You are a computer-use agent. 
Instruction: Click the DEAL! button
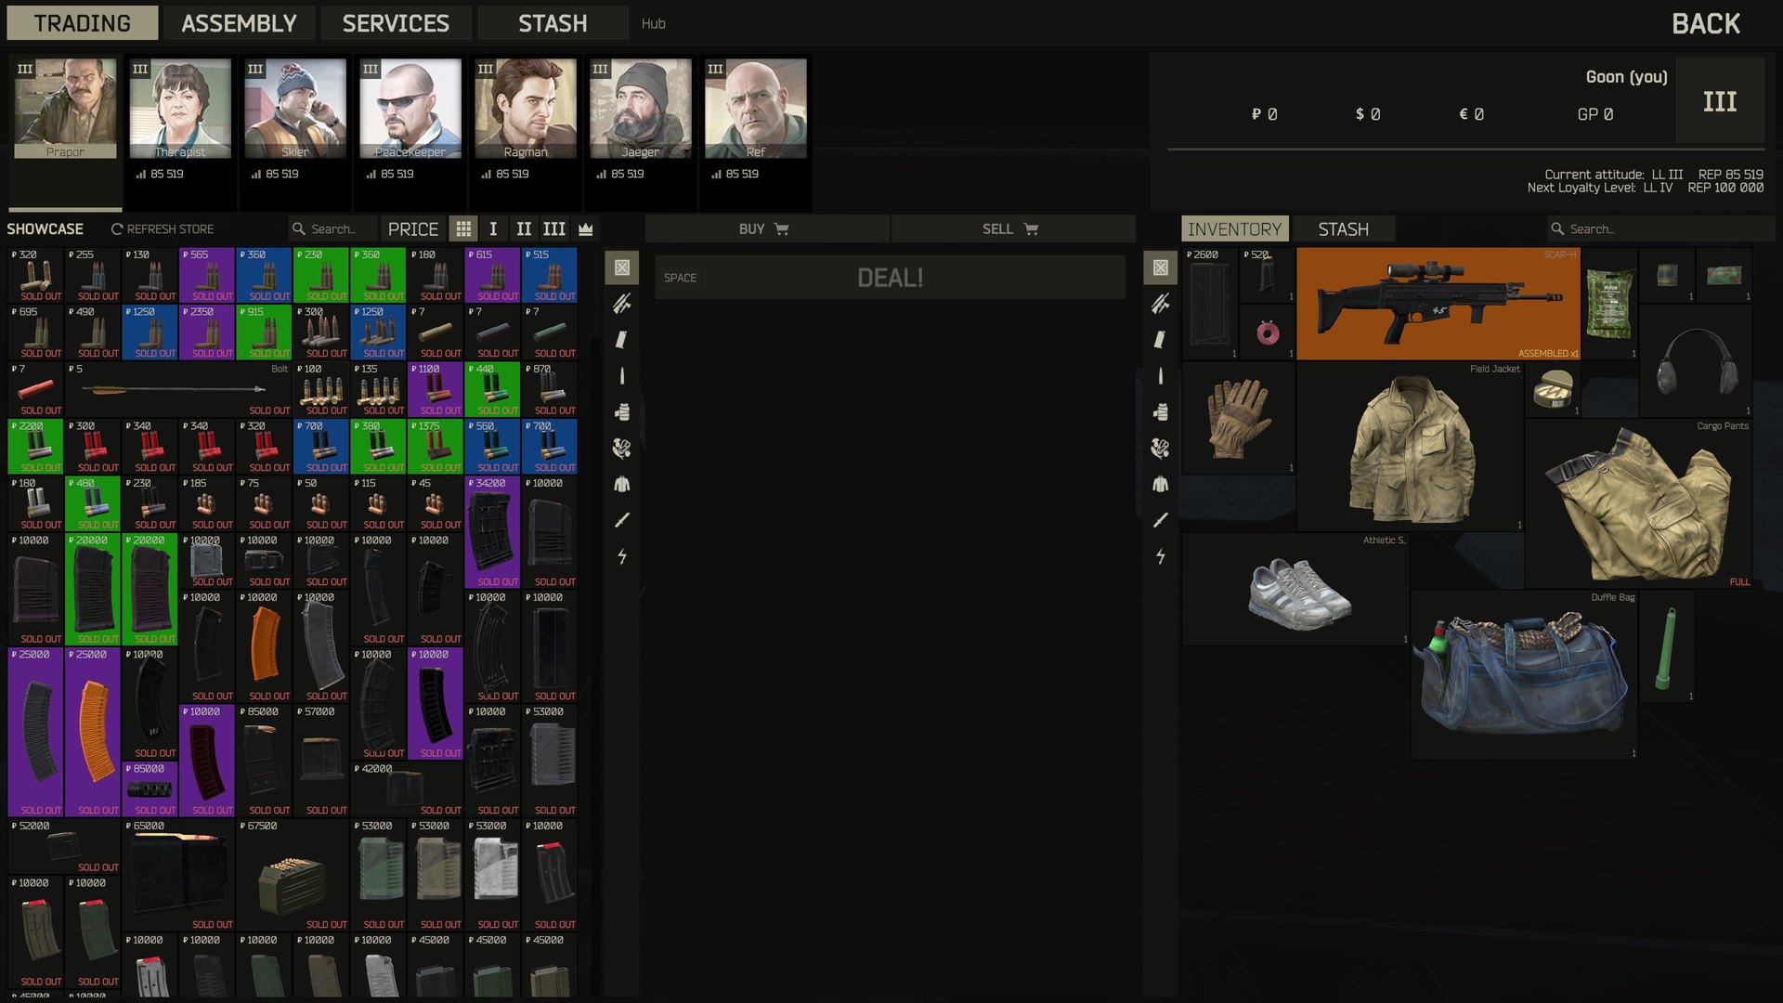(890, 278)
